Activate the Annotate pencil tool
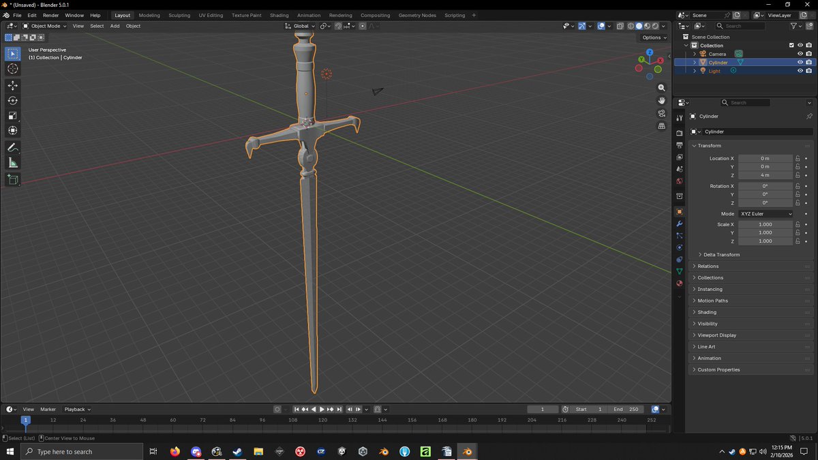This screenshot has height=460, width=818. [12, 148]
